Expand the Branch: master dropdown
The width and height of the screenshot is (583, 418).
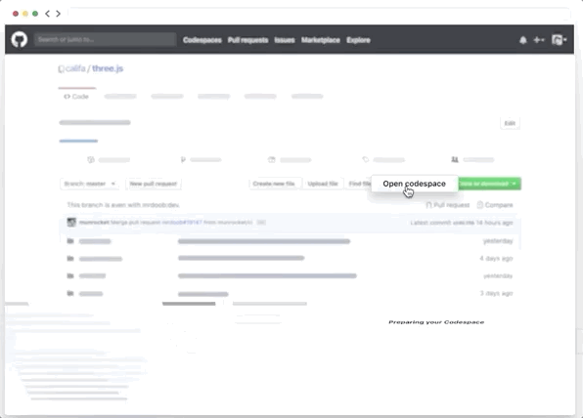89,184
